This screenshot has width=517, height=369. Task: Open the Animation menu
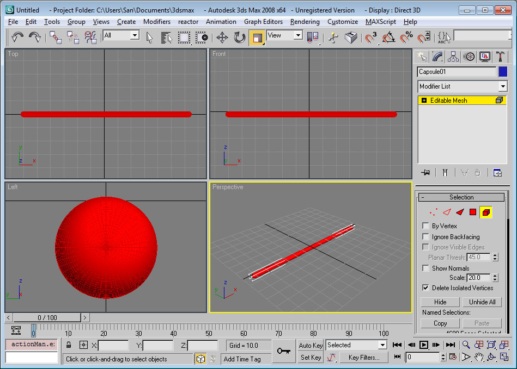(221, 22)
